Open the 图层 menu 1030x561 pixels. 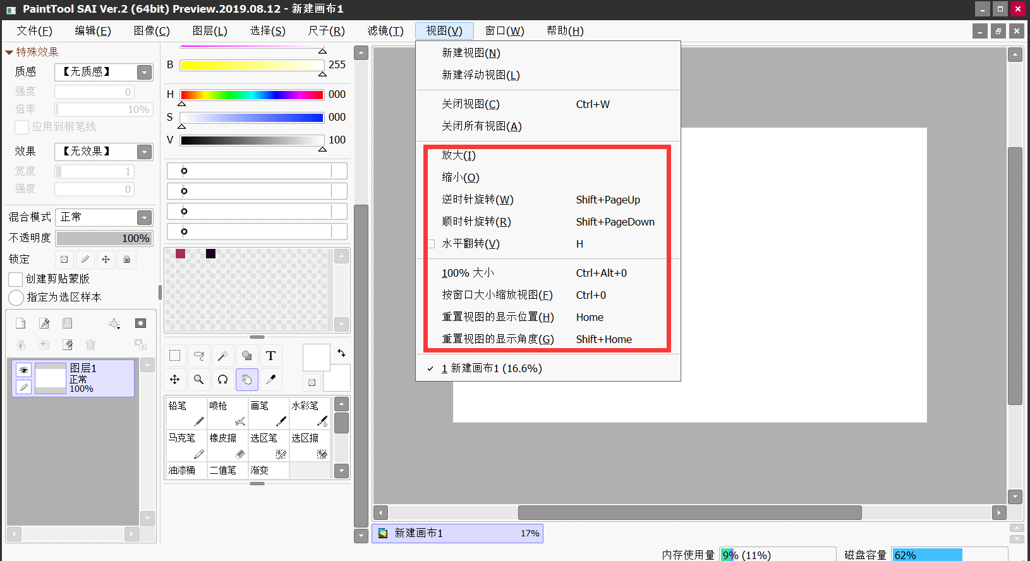pos(210,31)
